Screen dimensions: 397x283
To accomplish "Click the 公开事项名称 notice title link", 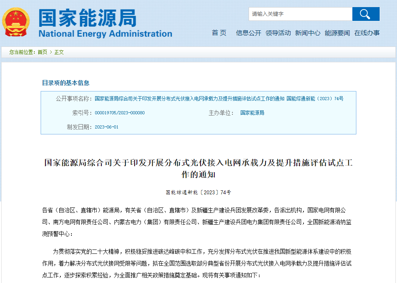I will tap(219, 99).
